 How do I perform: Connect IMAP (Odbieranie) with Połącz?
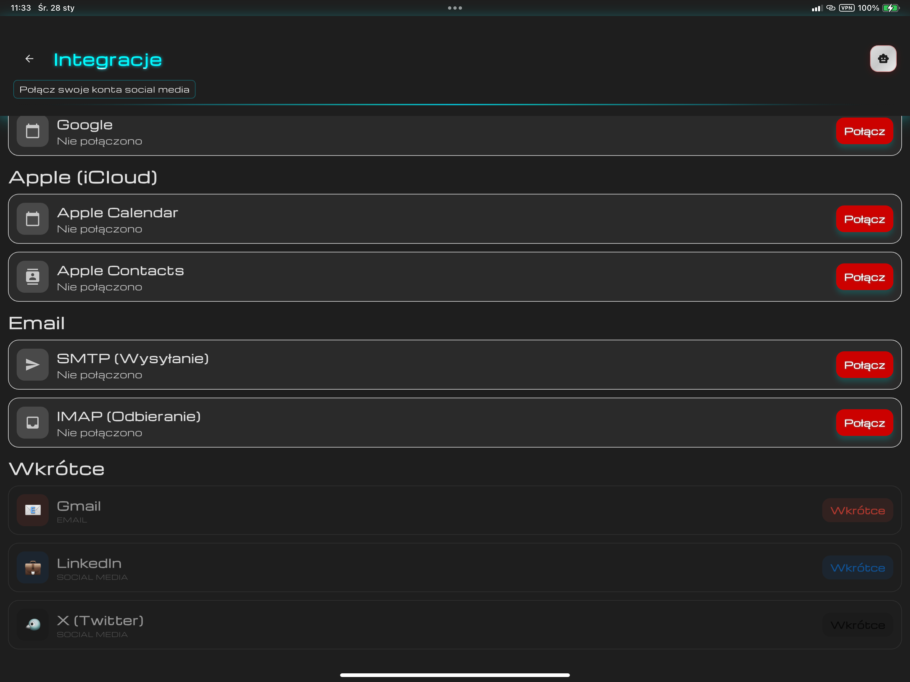tap(864, 423)
